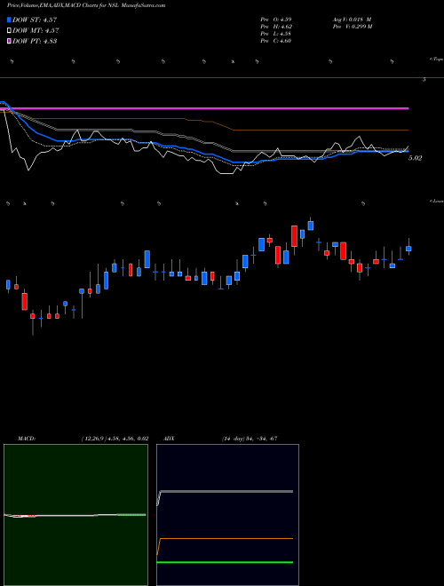444x586 pixels.
Task: Click the grey line in ADX chart
Action: click(226, 491)
